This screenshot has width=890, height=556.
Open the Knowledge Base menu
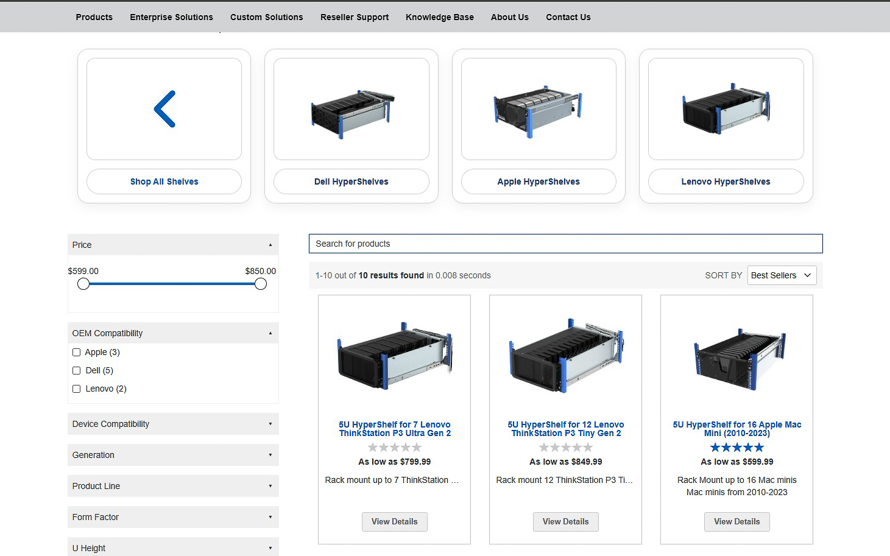pyautogui.click(x=440, y=17)
